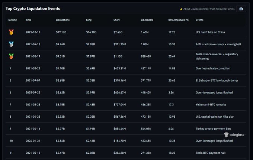Select date 2021-04-18

(x=33, y=44)
